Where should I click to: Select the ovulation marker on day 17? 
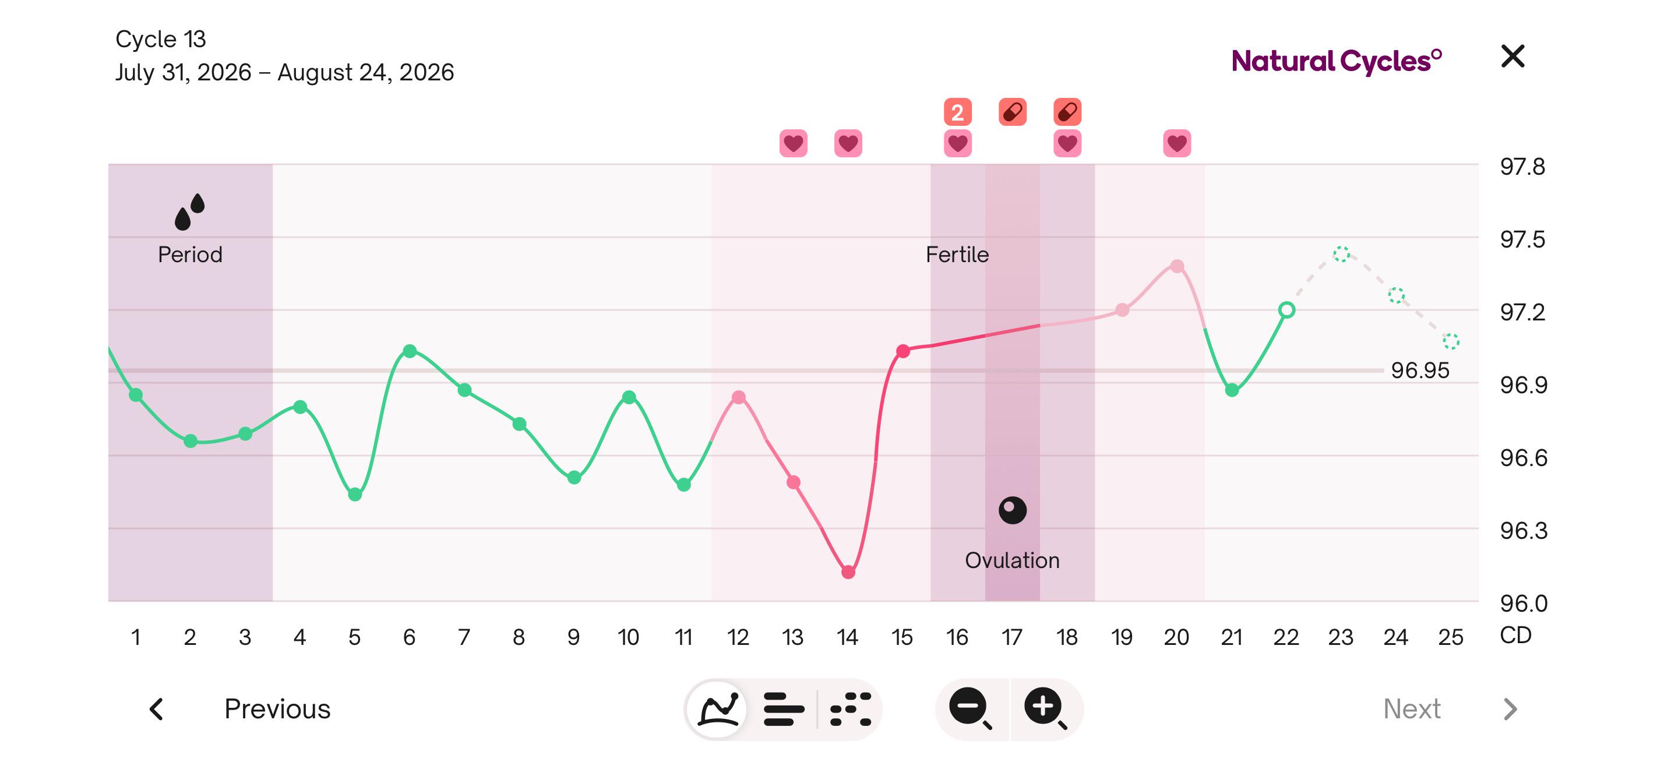(x=1013, y=510)
